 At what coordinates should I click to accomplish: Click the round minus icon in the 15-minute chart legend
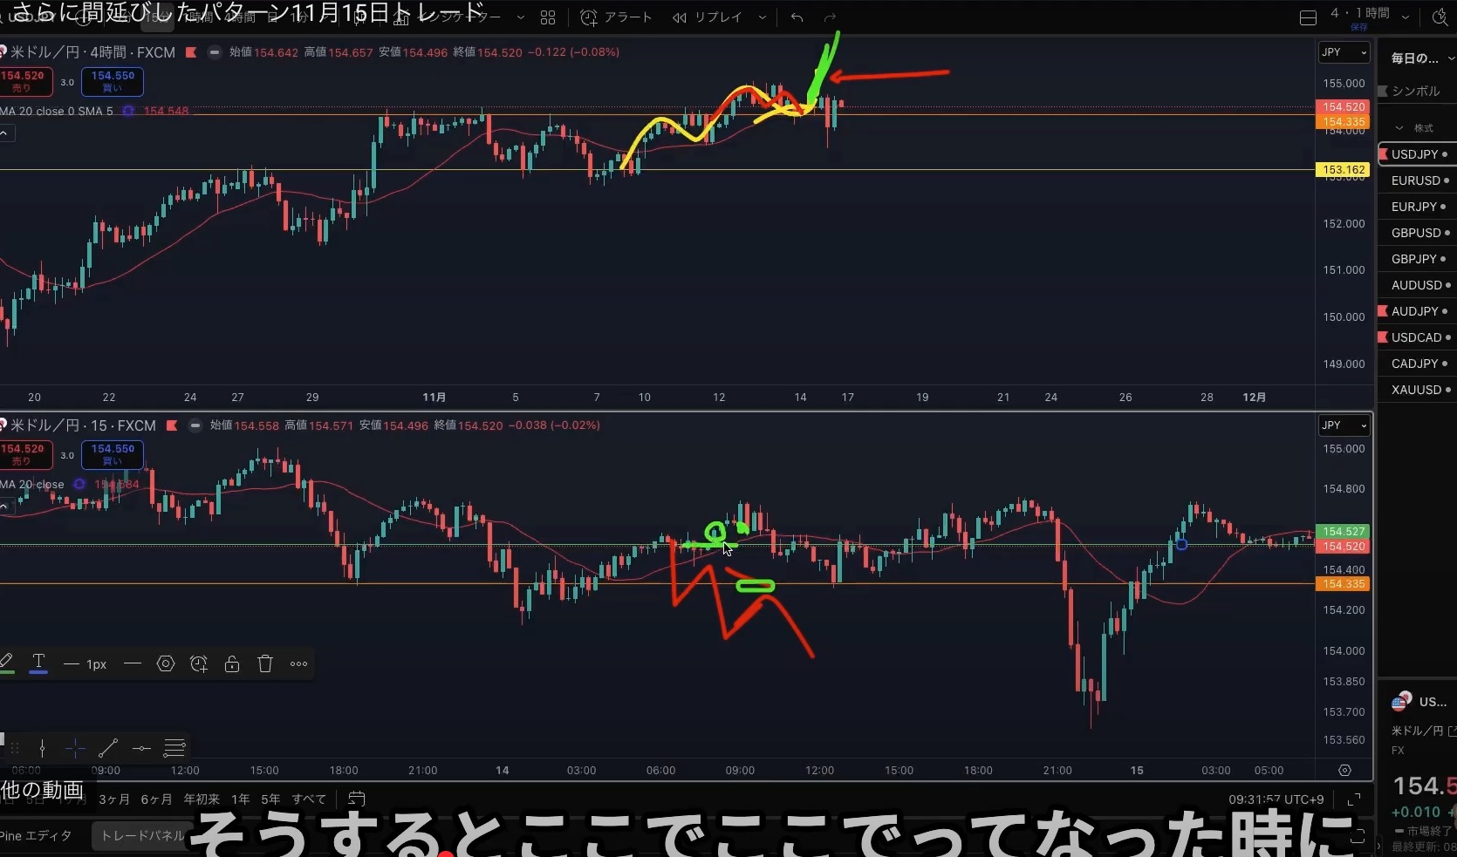click(195, 425)
